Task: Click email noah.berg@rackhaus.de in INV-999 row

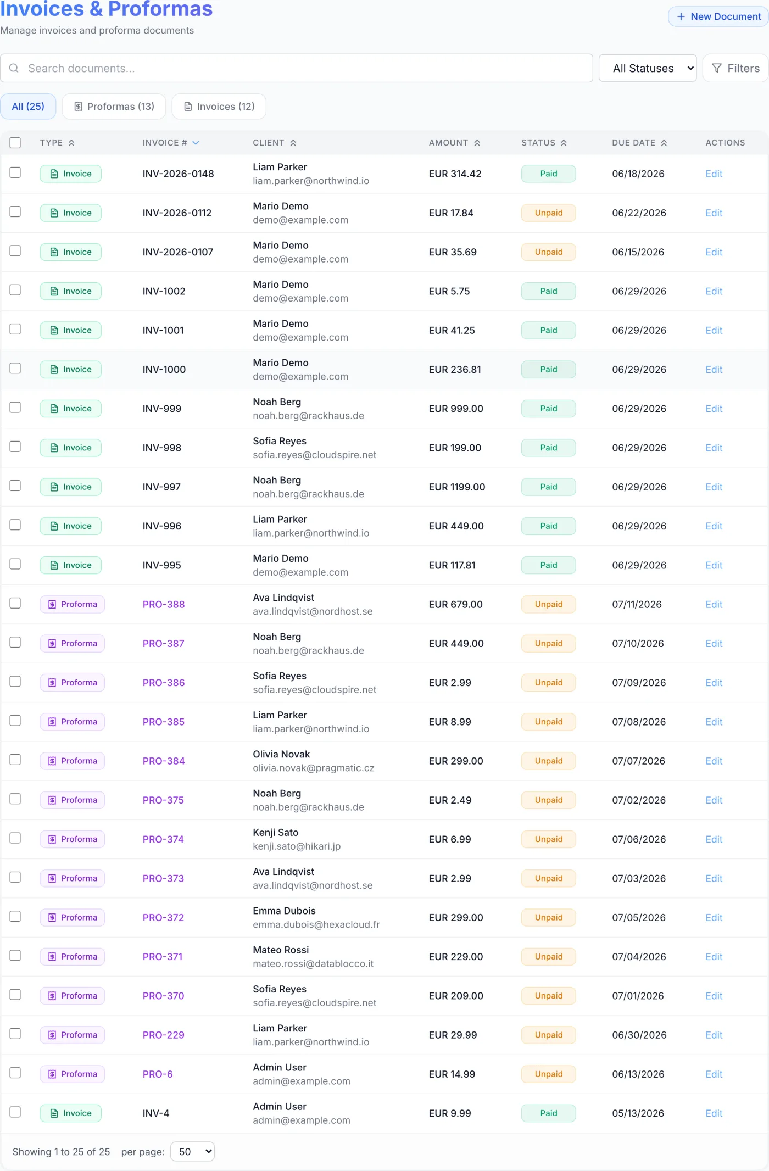Action: pos(309,416)
